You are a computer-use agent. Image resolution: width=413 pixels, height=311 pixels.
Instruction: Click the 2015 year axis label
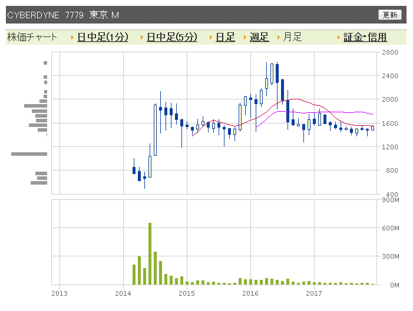(x=187, y=293)
